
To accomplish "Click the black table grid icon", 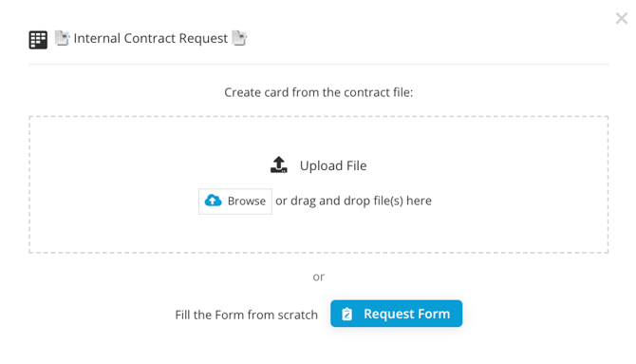I will (x=38, y=40).
